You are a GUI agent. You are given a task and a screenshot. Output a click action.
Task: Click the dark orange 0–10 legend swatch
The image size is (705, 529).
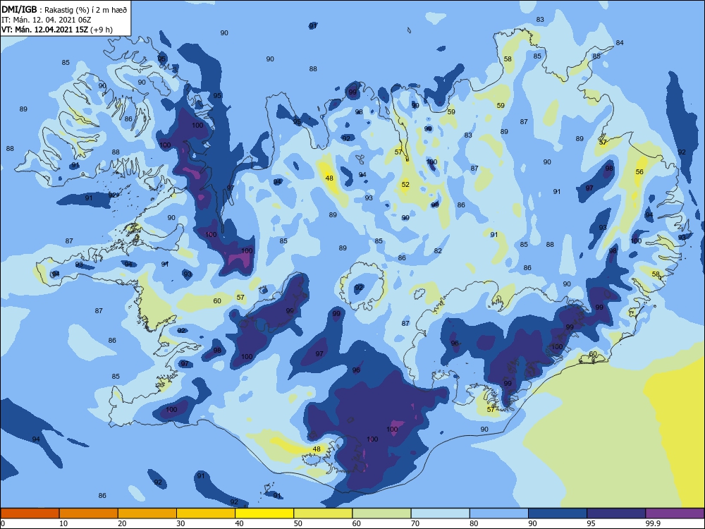coord(30,513)
